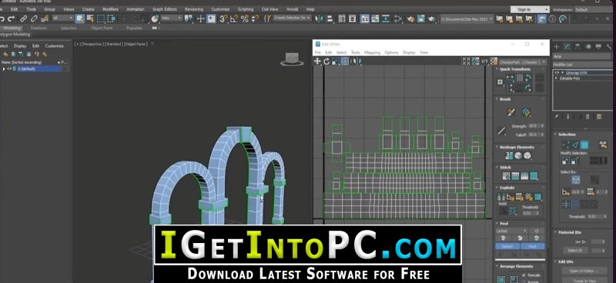Open the Modifier List dropdown
616x283 pixels.
click(x=582, y=65)
